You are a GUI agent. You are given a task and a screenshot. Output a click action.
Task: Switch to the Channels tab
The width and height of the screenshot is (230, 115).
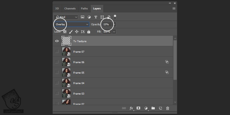coord(70,9)
